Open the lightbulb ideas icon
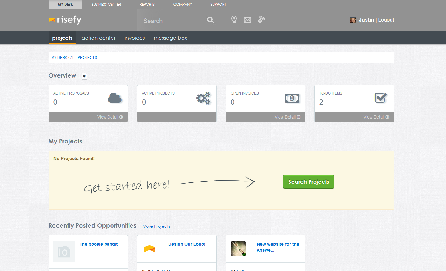 tap(234, 20)
